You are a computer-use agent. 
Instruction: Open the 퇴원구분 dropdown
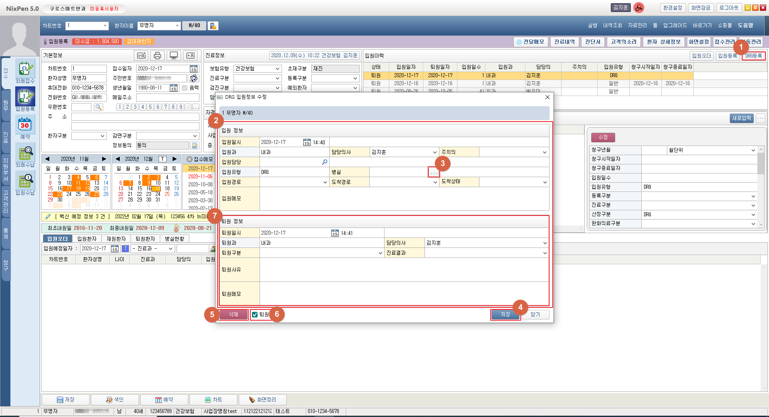point(380,253)
